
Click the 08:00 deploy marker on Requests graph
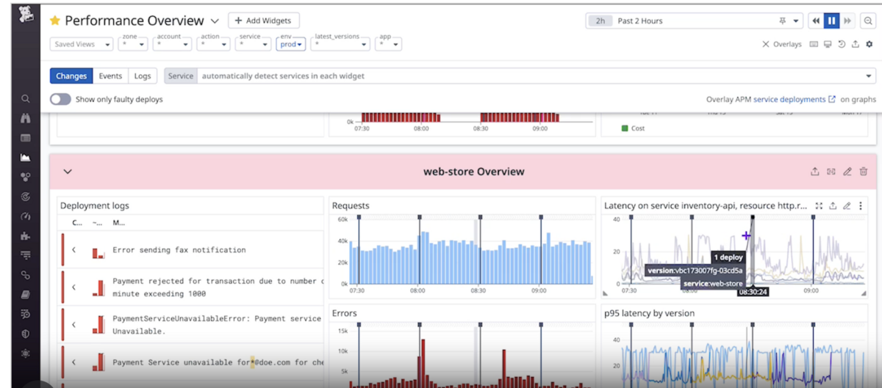click(419, 217)
